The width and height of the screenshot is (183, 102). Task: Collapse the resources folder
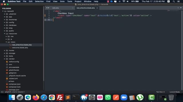pos(5,34)
